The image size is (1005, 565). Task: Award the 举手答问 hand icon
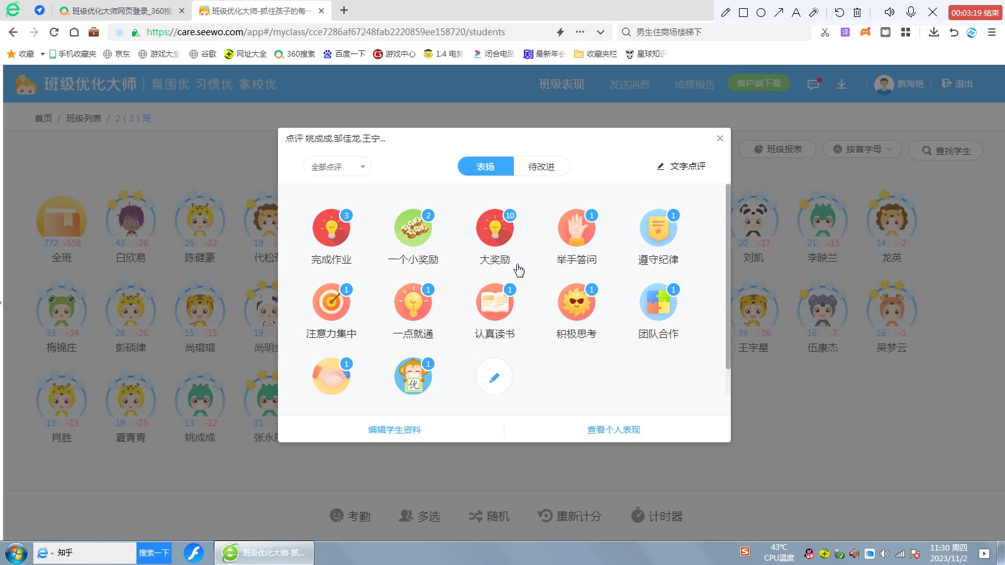(x=577, y=228)
